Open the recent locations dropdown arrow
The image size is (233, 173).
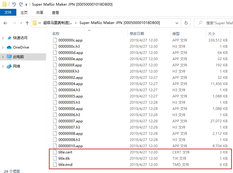[x=21, y=23]
